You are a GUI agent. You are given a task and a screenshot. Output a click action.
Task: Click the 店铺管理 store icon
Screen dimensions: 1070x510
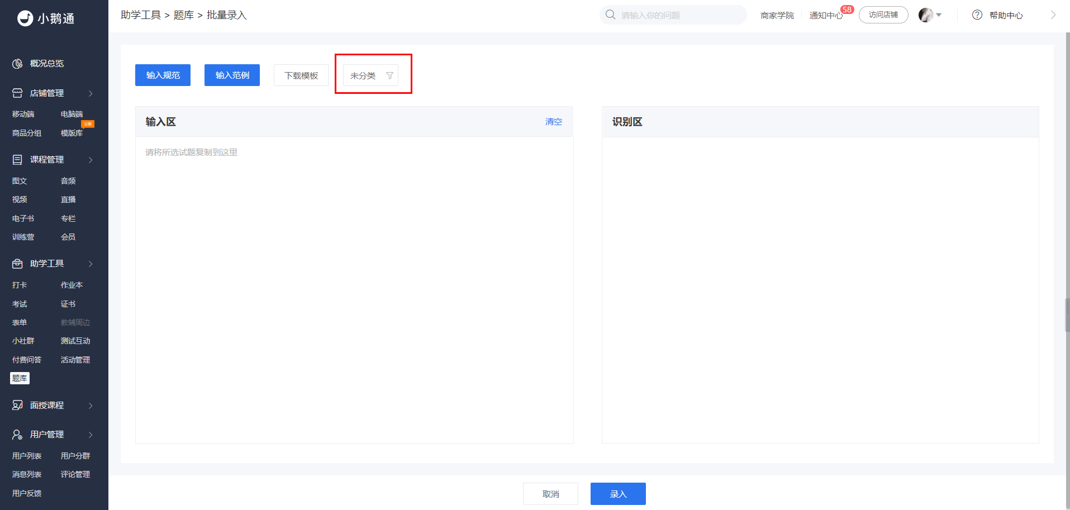click(17, 93)
